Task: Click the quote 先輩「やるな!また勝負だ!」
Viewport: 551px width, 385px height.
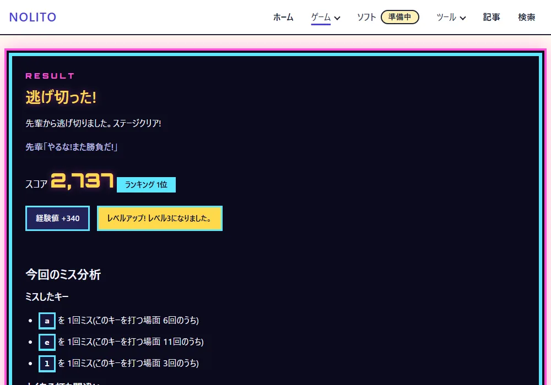Action: [71, 147]
